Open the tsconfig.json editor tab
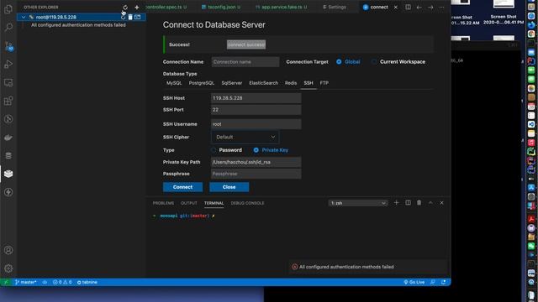Screen dimensions: 538x302 coord(220,7)
